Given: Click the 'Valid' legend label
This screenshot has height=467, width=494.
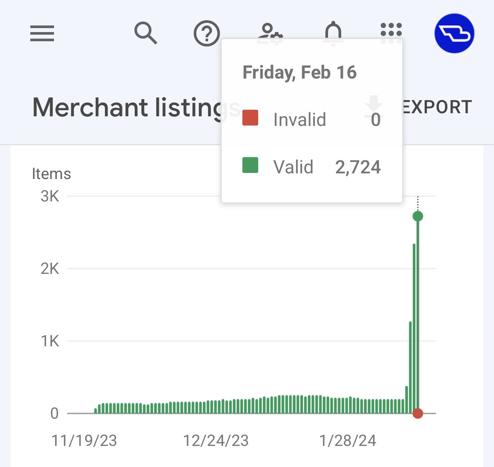Looking at the screenshot, I should [293, 167].
